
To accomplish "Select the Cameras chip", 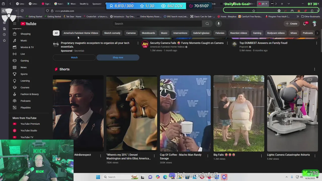I will point(131,33).
